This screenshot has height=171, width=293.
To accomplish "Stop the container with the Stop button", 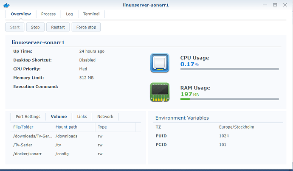I will click(35, 27).
